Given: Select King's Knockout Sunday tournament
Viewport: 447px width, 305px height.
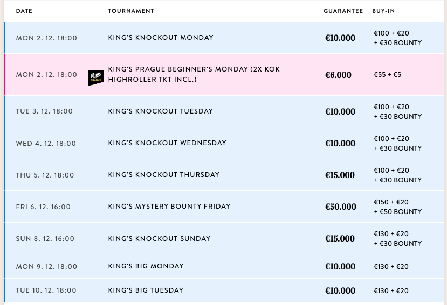Looking at the screenshot, I should (x=159, y=238).
